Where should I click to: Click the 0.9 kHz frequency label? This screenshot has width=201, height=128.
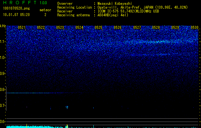(x=3, y=74)
